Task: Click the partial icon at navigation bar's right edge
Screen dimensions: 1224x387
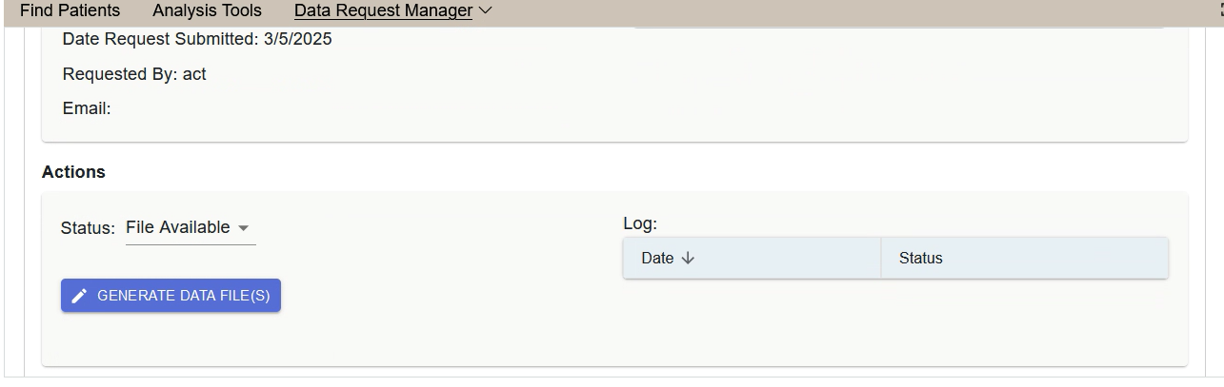Action: click(x=1220, y=11)
